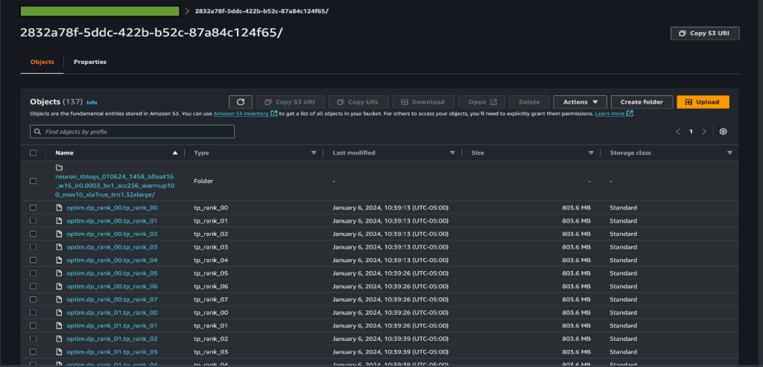Open optim.dp_rank_01.tp_rank_01 object link
The width and height of the screenshot is (763, 367).
tap(112, 325)
